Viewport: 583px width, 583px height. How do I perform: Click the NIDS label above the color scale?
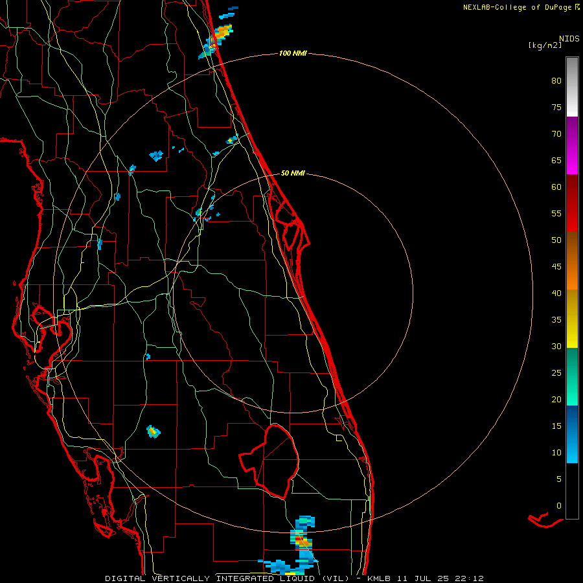[x=569, y=39]
